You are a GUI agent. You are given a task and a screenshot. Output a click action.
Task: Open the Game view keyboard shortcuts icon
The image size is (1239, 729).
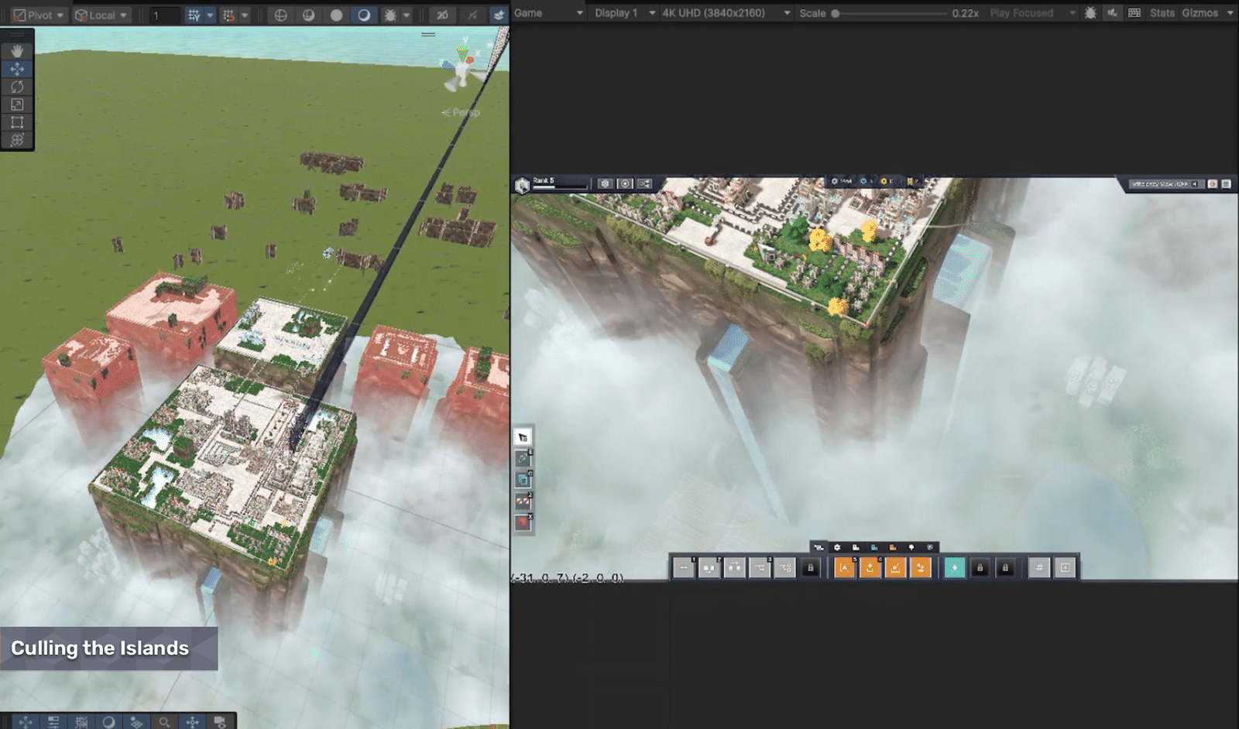click(x=1134, y=13)
